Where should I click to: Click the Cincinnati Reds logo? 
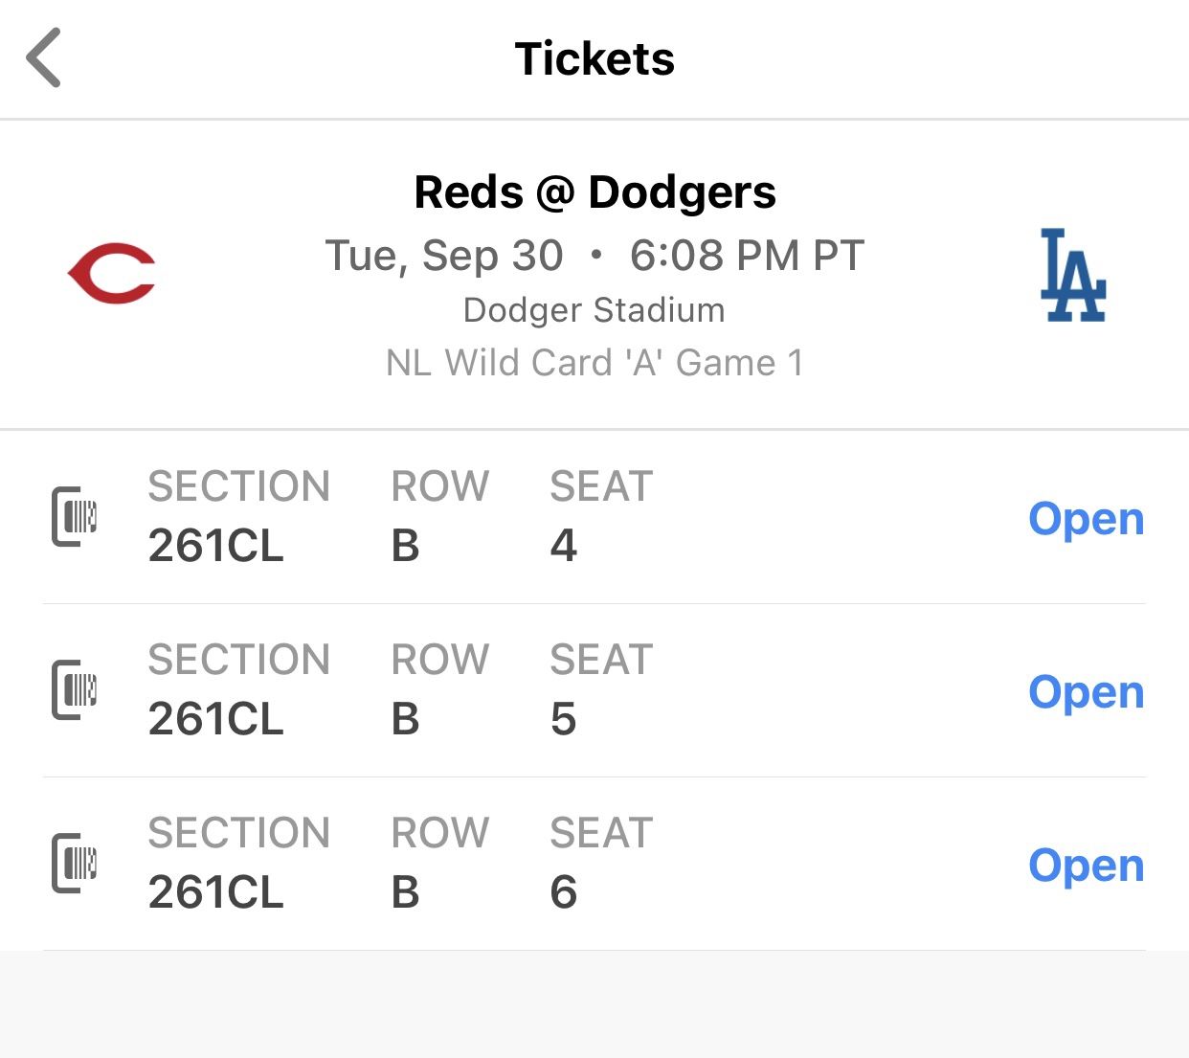(x=112, y=274)
